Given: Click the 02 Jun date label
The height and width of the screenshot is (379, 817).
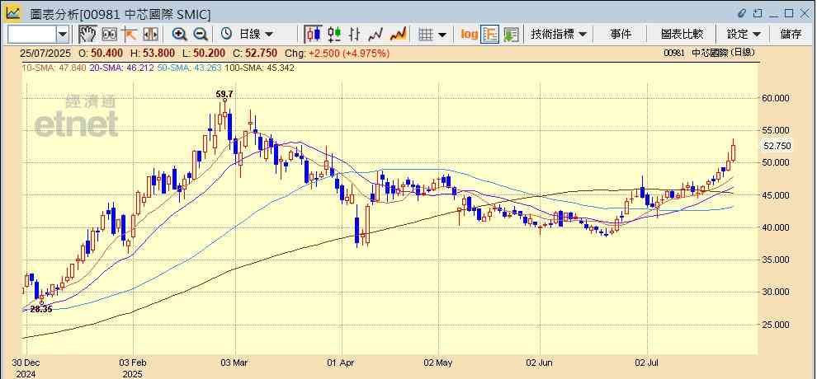Looking at the screenshot, I should [541, 363].
